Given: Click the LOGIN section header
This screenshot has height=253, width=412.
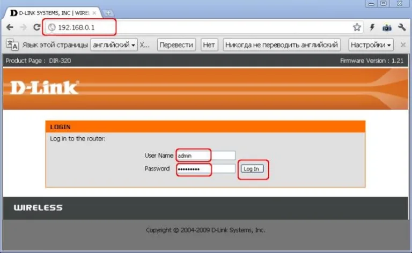Looking at the screenshot, I should point(205,126).
